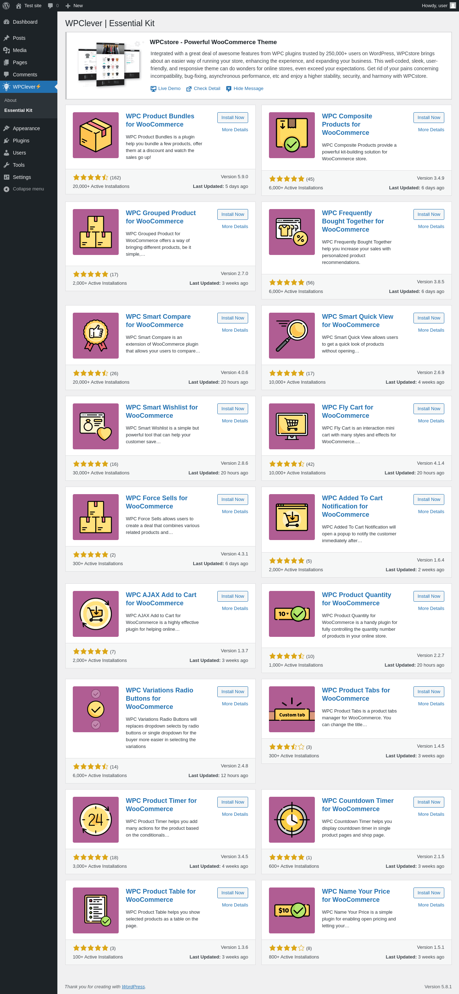Click the WPC Product Quantity icon

(292, 614)
